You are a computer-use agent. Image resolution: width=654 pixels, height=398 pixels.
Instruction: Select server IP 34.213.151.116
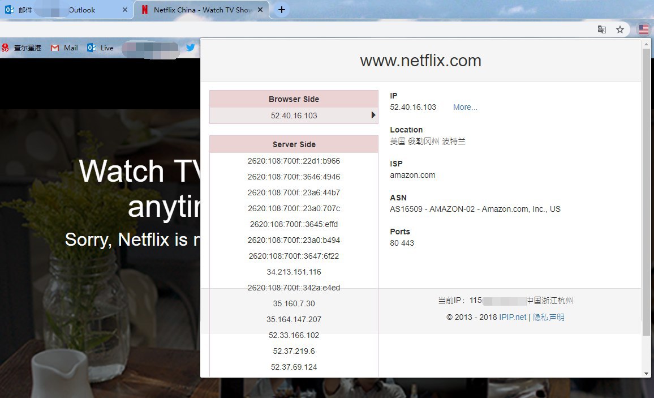tap(294, 272)
